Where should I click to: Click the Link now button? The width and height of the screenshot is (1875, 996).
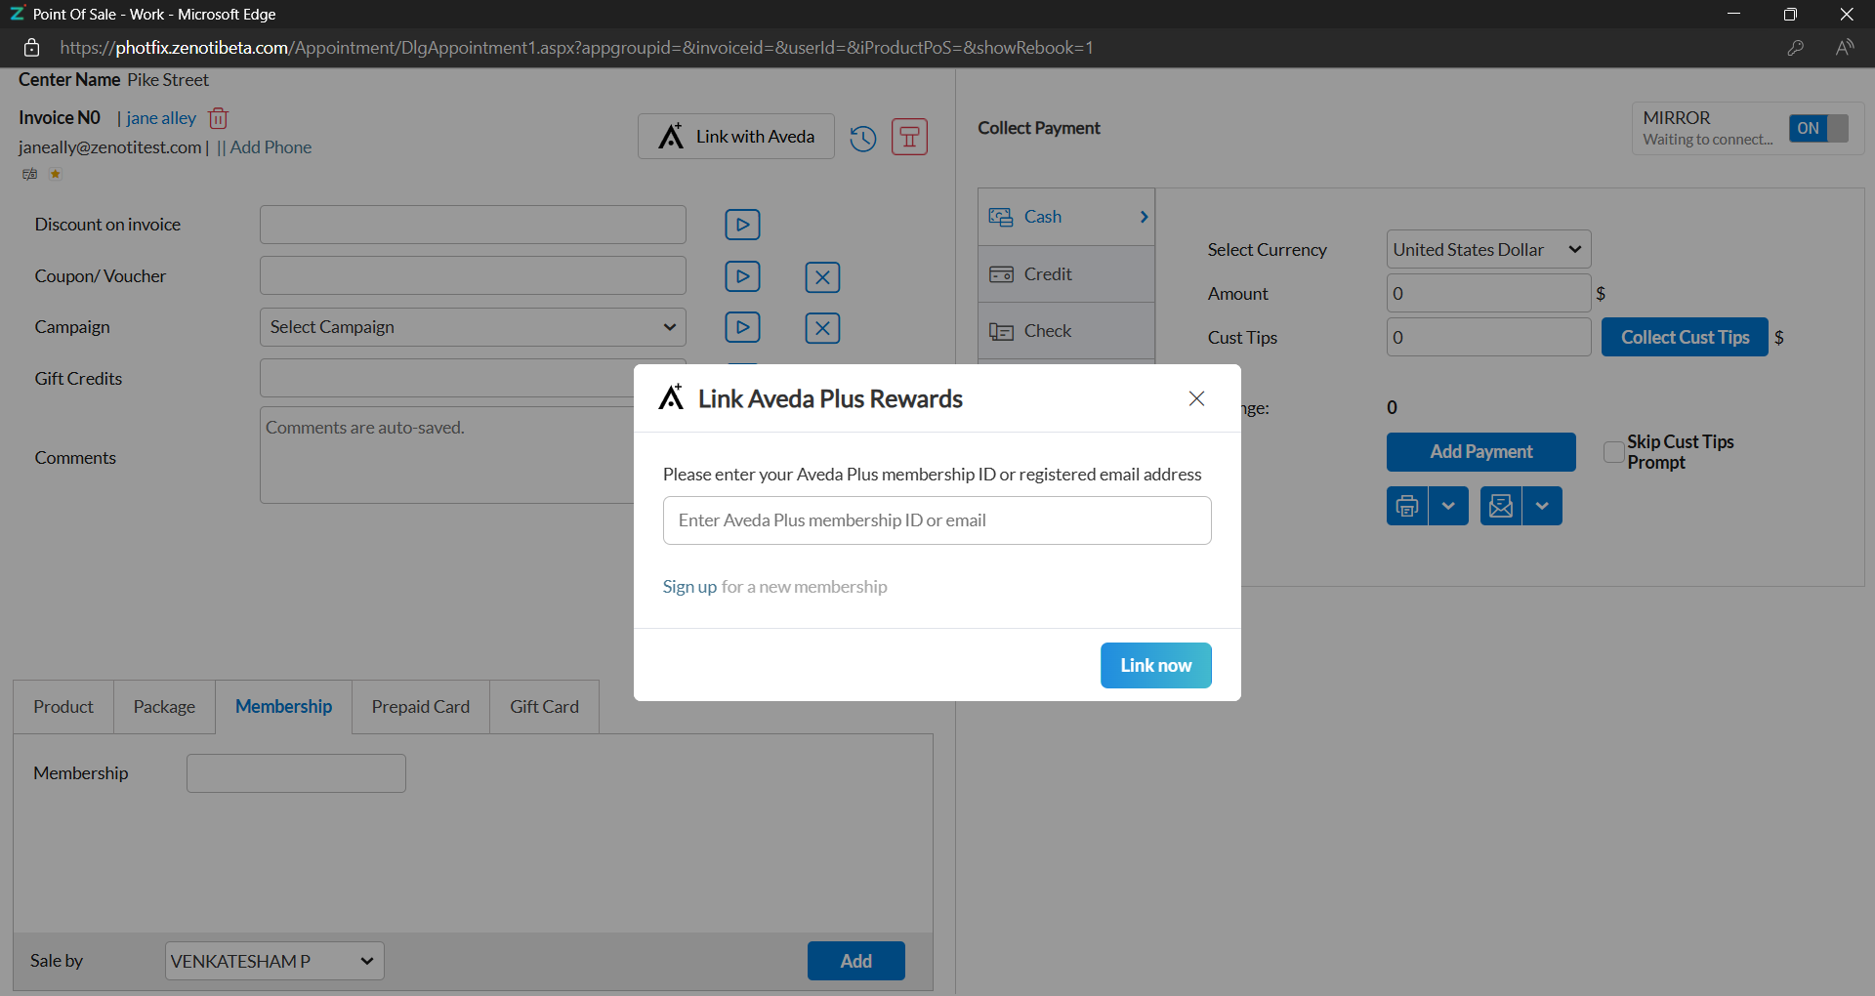(1155, 665)
